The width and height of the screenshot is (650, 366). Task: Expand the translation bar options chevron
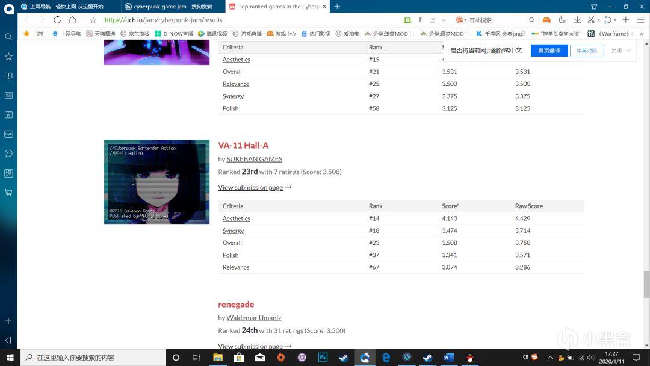point(629,51)
